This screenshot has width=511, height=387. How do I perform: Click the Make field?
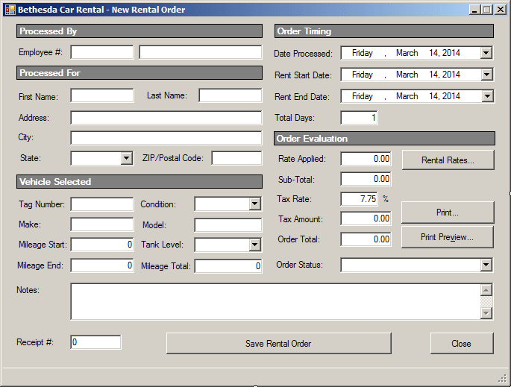coord(102,224)
